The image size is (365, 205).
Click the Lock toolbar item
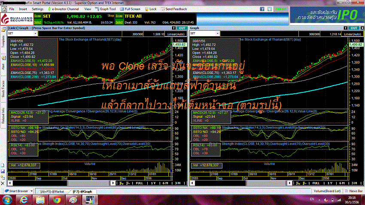coord(151,9)
